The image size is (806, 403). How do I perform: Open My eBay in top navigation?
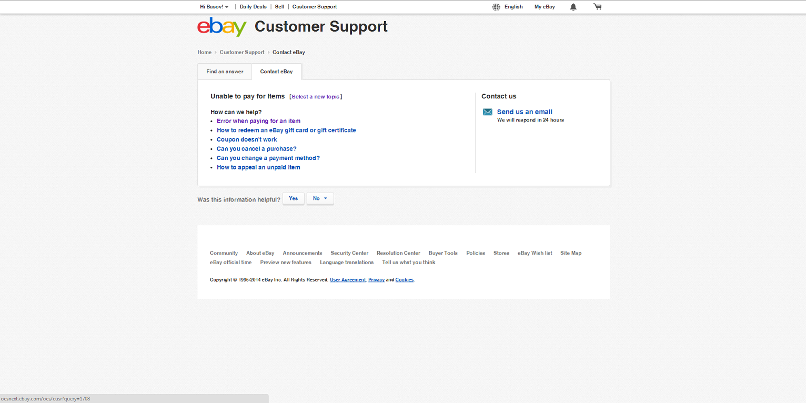click(x=545, y=7)
